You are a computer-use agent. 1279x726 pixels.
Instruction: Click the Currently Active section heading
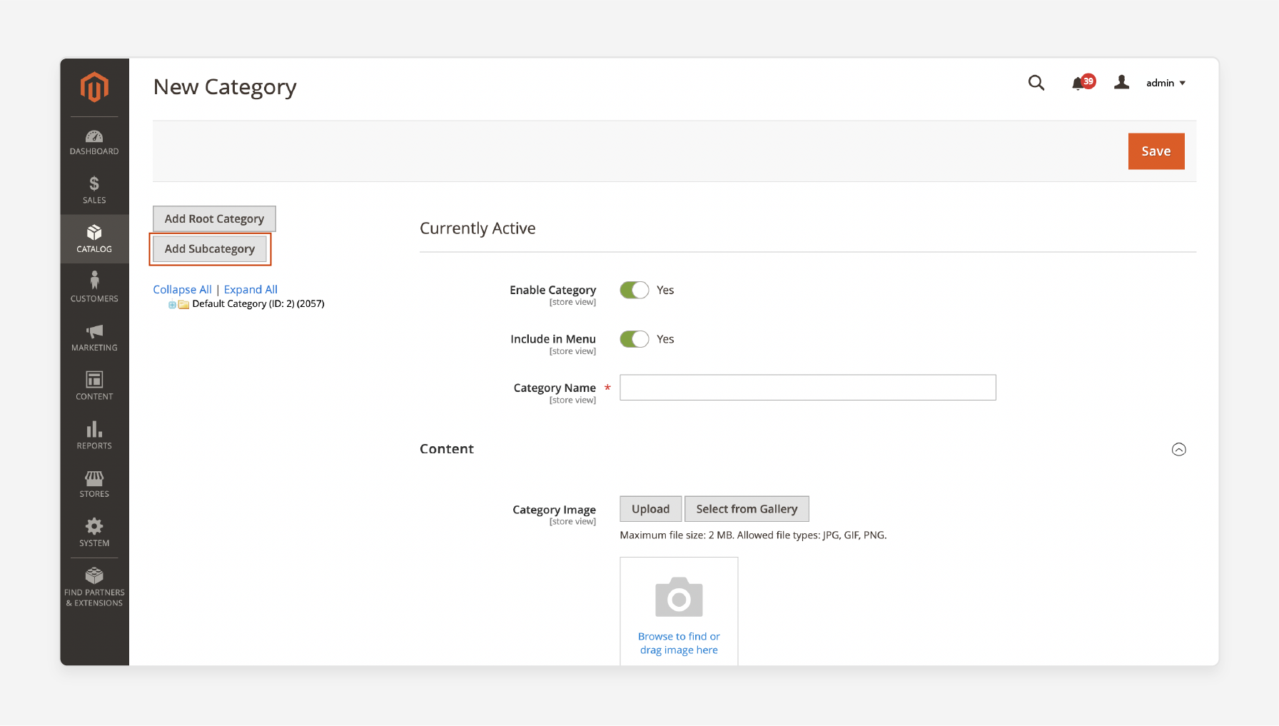477,228
